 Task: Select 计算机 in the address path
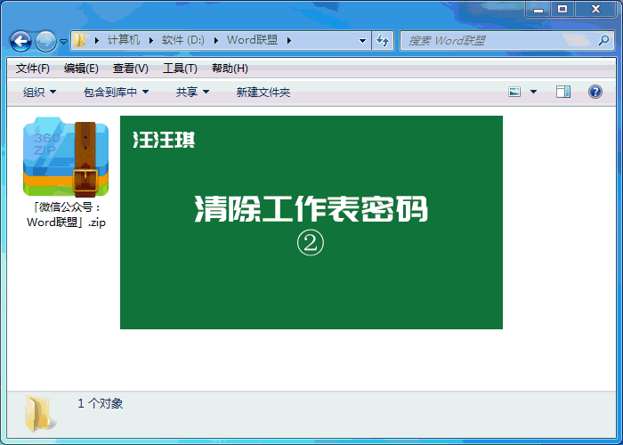coord(124,40)
